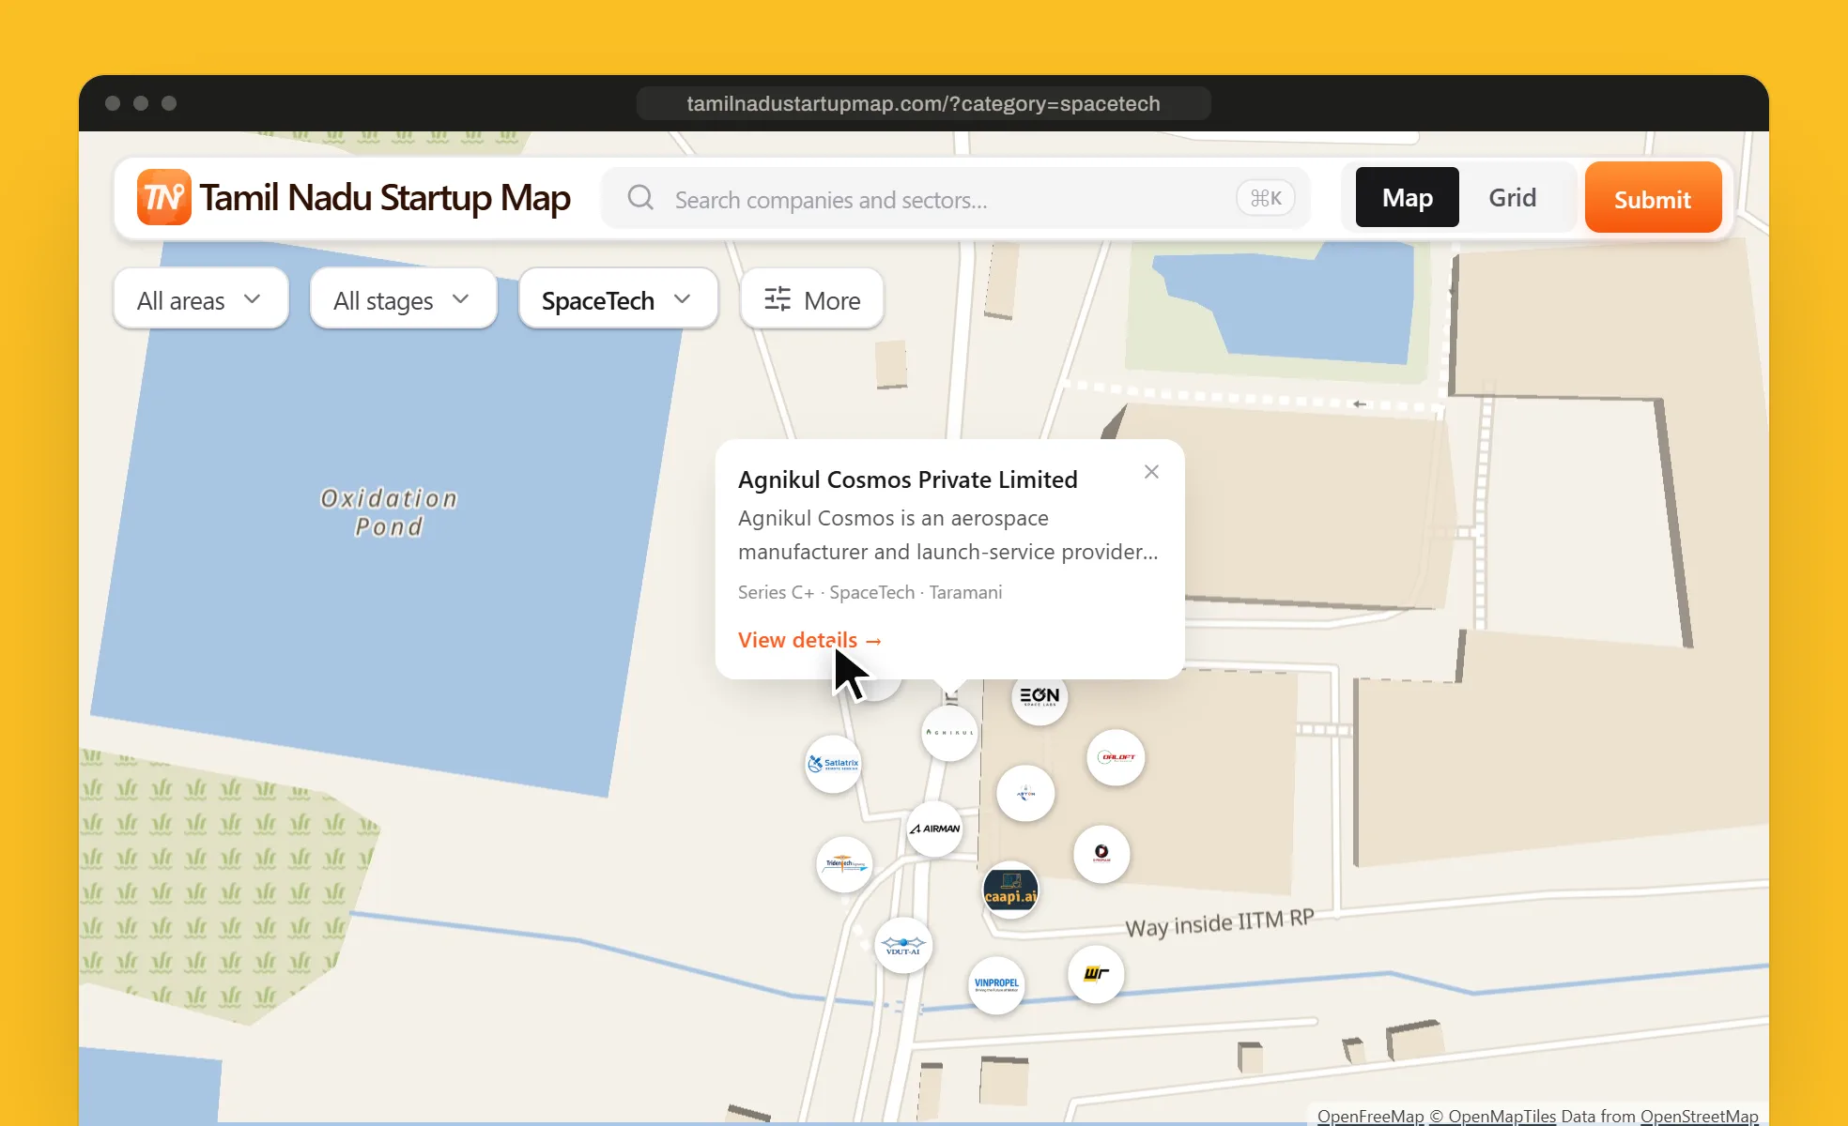Image resolution: width=1848 pixels, height=1126 pixels.
Task: Focus the search companies and sectors field
Action: (954, 198)
